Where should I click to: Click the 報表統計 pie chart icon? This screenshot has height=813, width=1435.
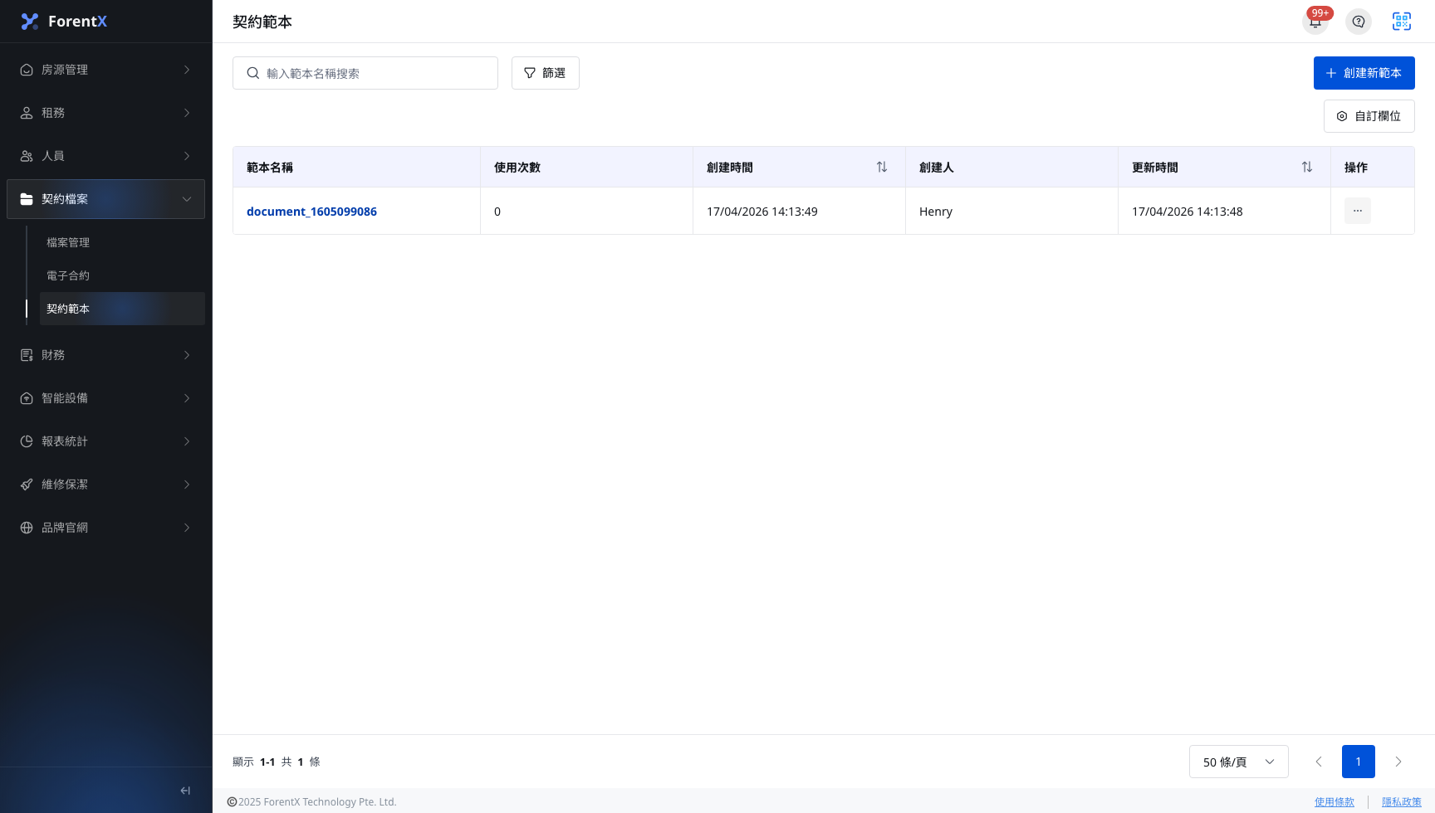[x=27, y=441]
